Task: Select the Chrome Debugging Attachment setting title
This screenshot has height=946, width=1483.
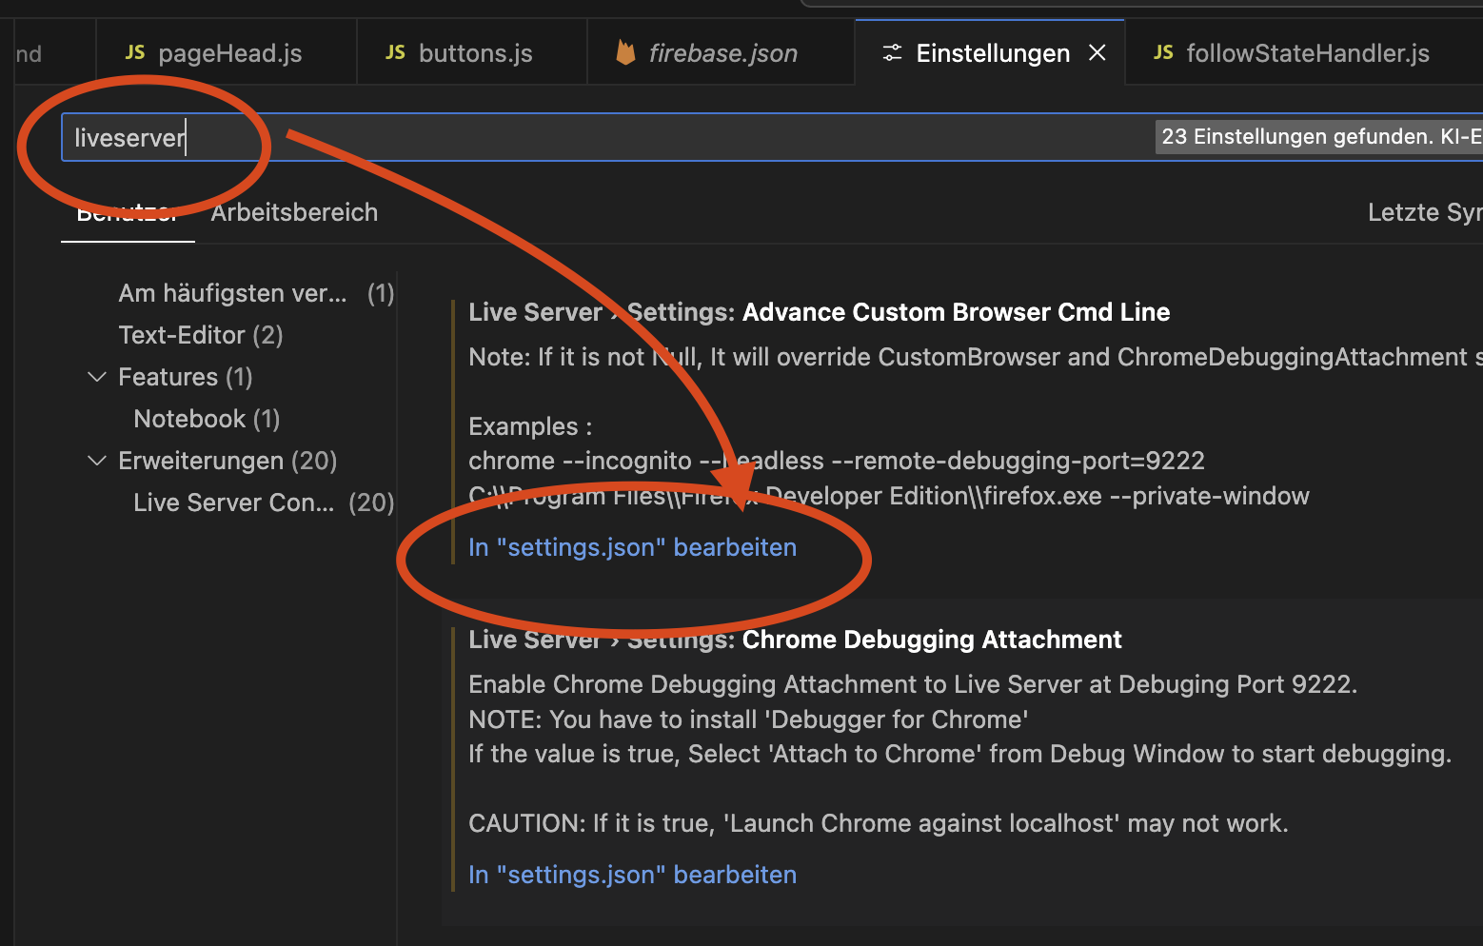Action: click(931, 640)
